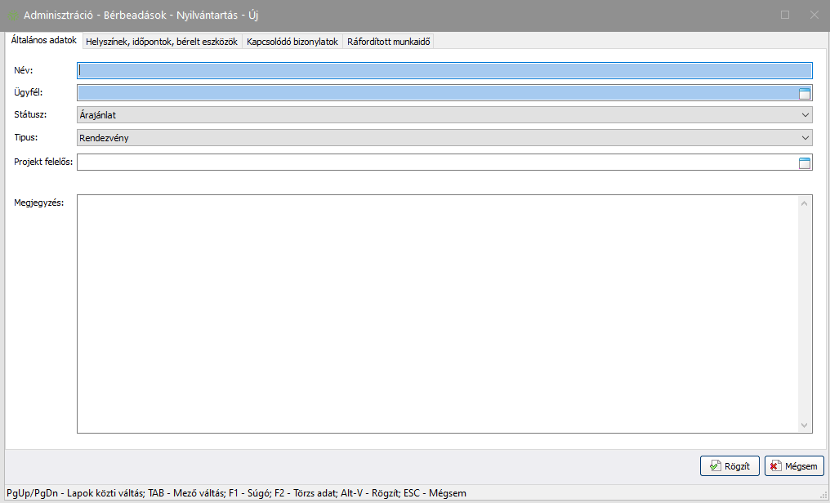Screen dimensions: 830x503
Task: Switch to the Általános adatok tab
Action: point(44,40)
